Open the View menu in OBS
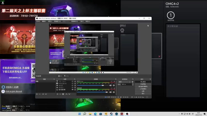The width and height of the screenshot is (207, 116). [50, 21]
